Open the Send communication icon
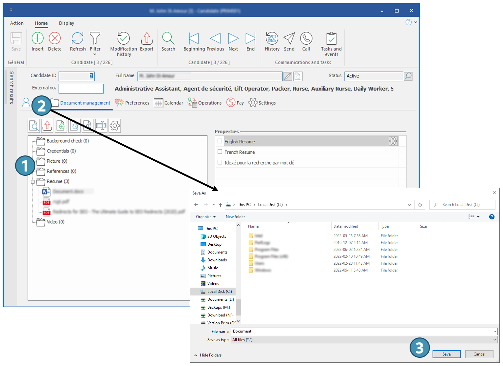503x366 pixels. pyautogui.click(x=289, y=39)
